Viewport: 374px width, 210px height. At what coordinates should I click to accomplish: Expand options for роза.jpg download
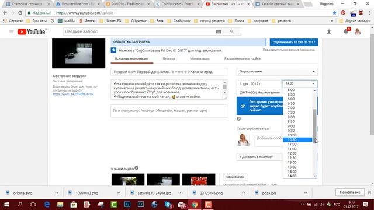point(306,192)
